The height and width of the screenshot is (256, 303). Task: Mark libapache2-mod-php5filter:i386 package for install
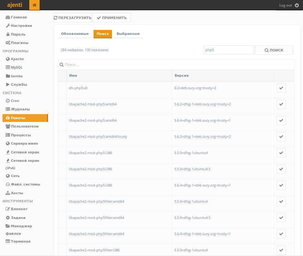coord(281,250)
